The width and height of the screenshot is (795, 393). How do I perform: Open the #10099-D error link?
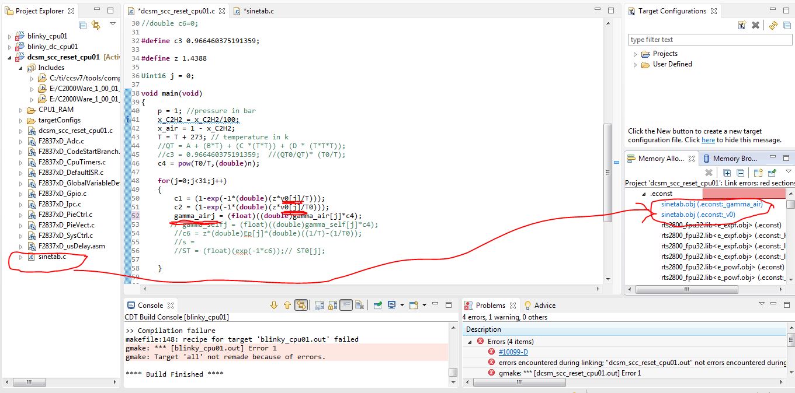click(513, 352)
